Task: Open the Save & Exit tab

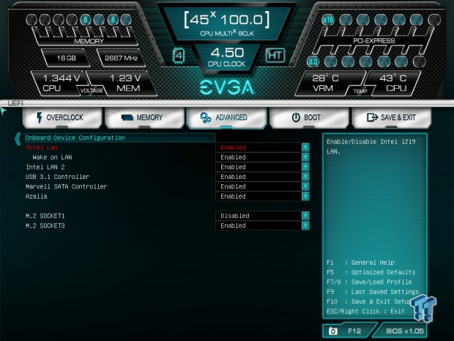Action: click(392, 117)
